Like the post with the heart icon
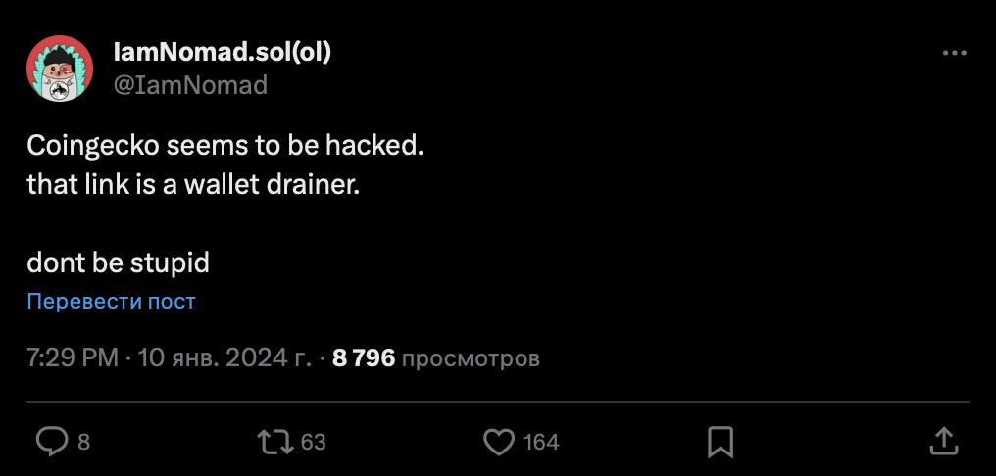The image size is (996, 476). click(x=499, y=441)
